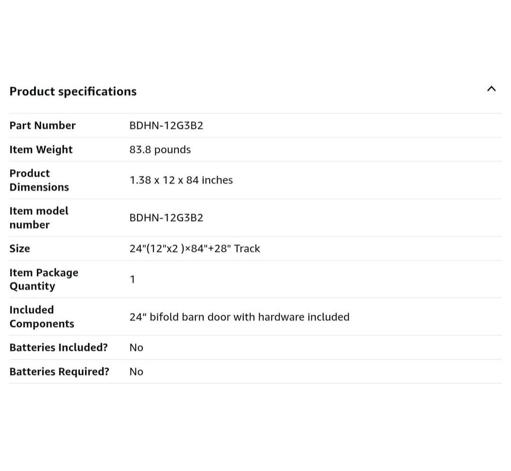Click the Product specifications heading
This screenshot has width=511, height=471.
(73, 91)
